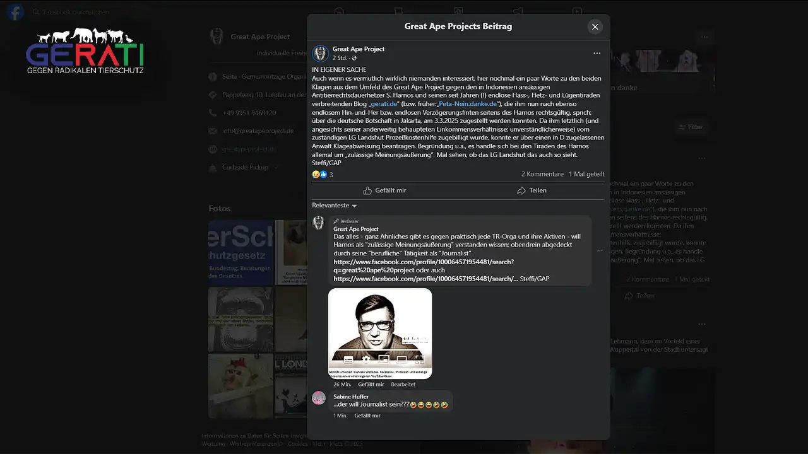Open the blue 'schutzgesetz' photo thumbnail

[x=241, y=252]
